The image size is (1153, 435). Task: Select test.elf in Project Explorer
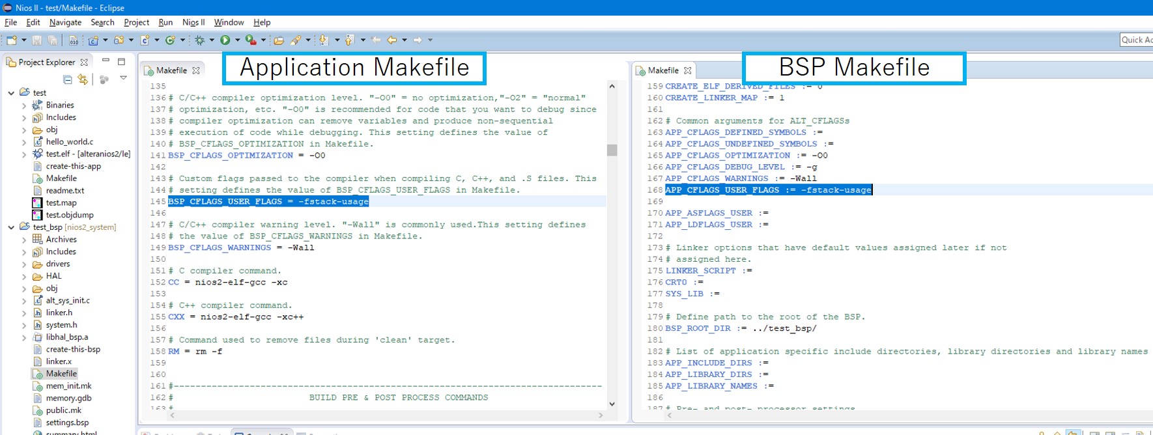[82, 154]
